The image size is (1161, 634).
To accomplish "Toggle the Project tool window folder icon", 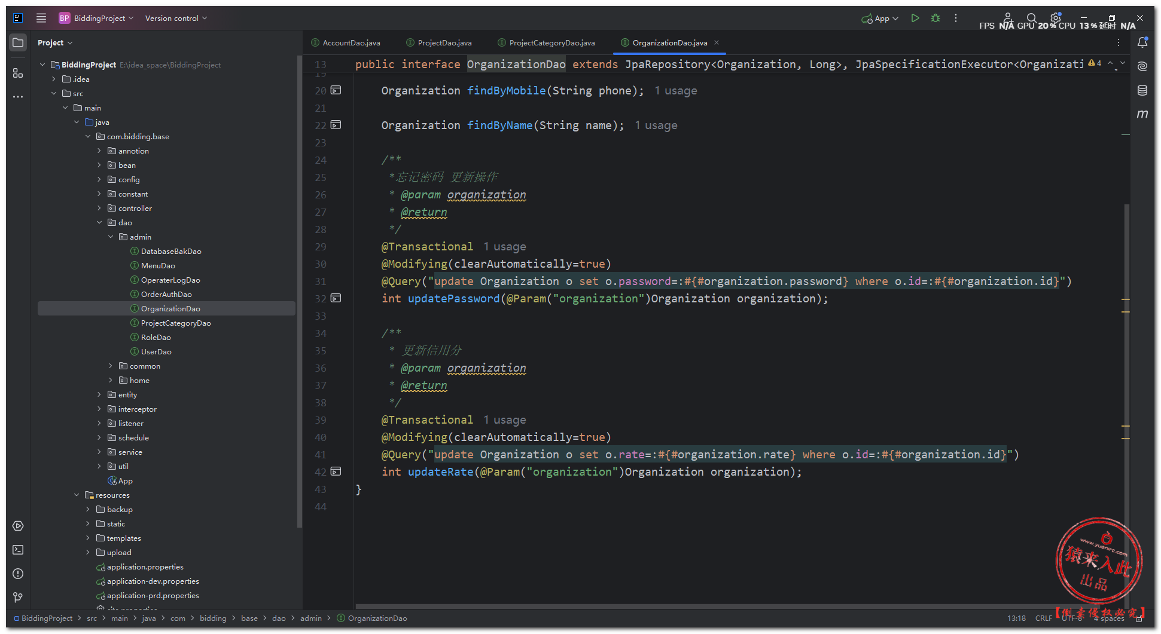I will 18,42.
